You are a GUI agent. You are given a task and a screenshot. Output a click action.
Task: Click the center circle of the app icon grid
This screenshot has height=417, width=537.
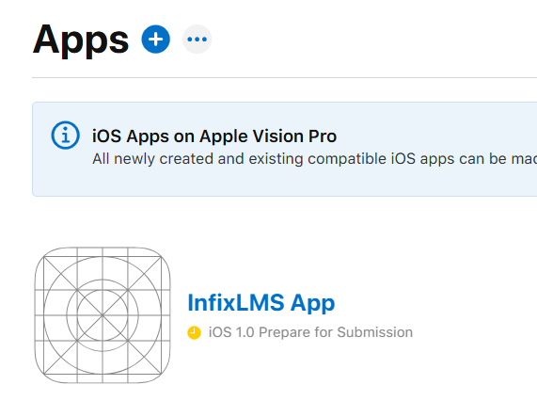103,315
